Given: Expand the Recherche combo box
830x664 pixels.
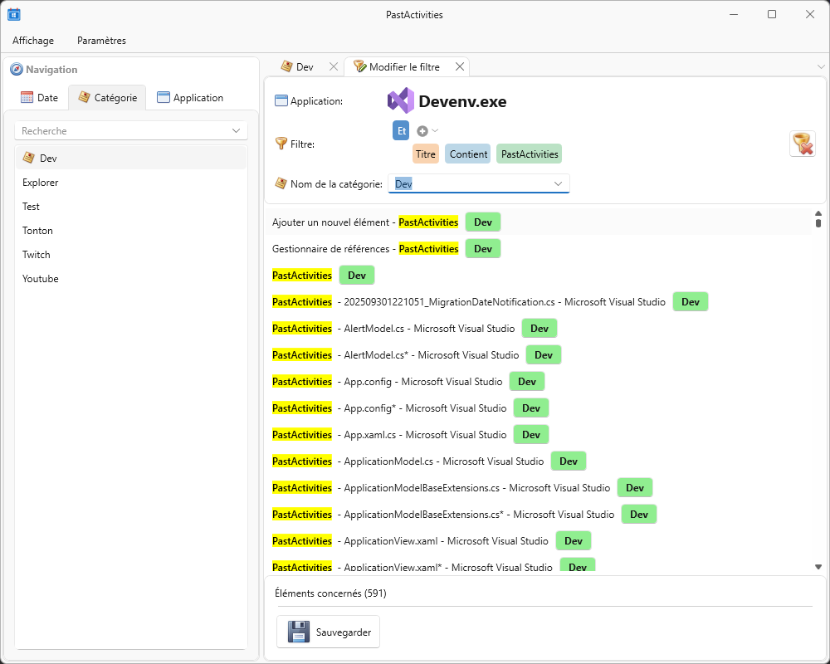Looking at the screenshot, I should point(236,131).
